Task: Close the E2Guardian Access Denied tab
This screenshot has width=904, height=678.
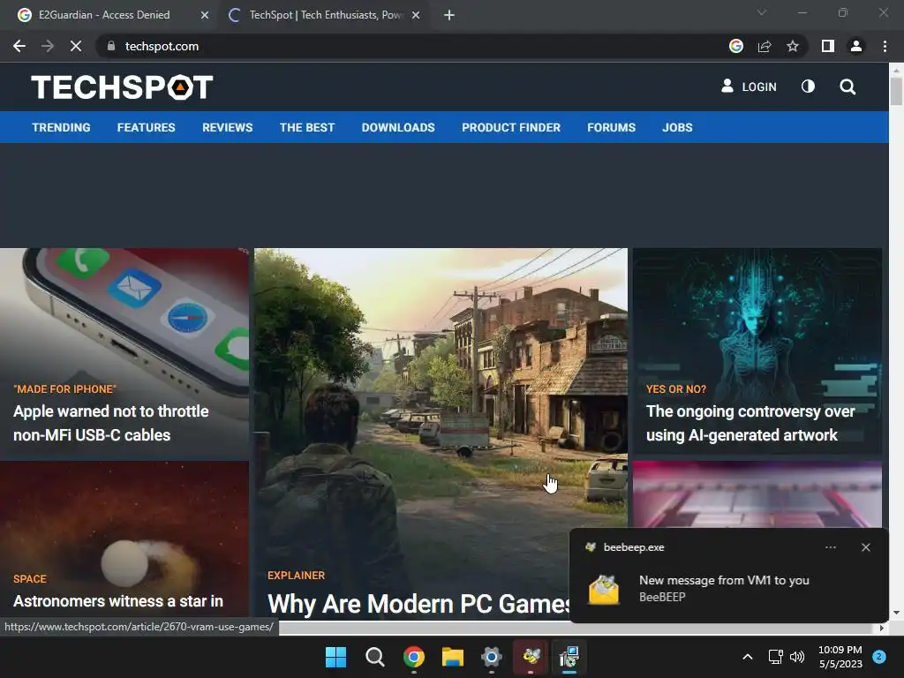Action: 205,15
